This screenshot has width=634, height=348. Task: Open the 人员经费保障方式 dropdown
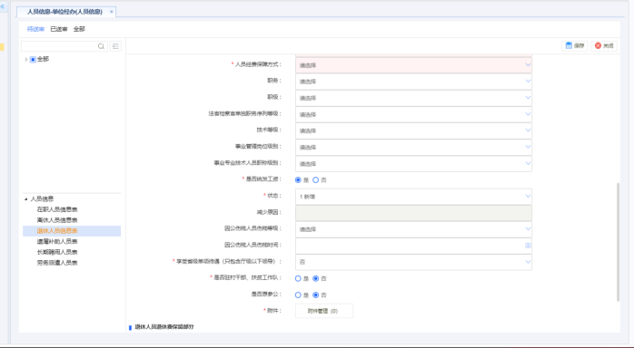click(413, 65)
